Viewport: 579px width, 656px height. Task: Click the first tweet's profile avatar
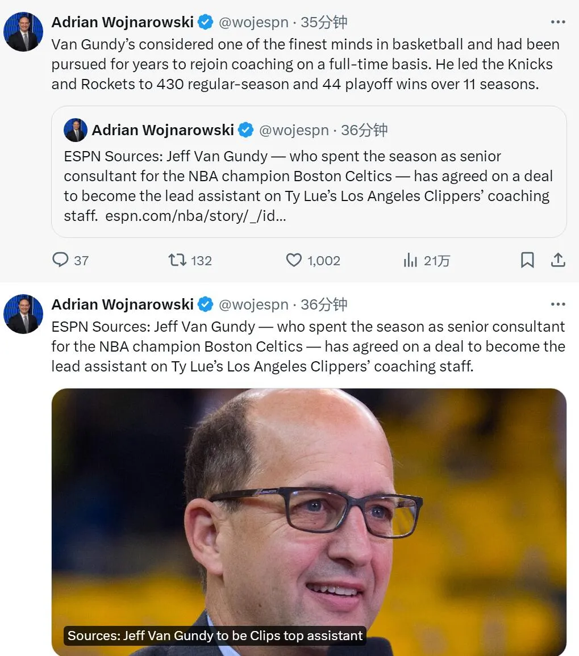(23, 32)
